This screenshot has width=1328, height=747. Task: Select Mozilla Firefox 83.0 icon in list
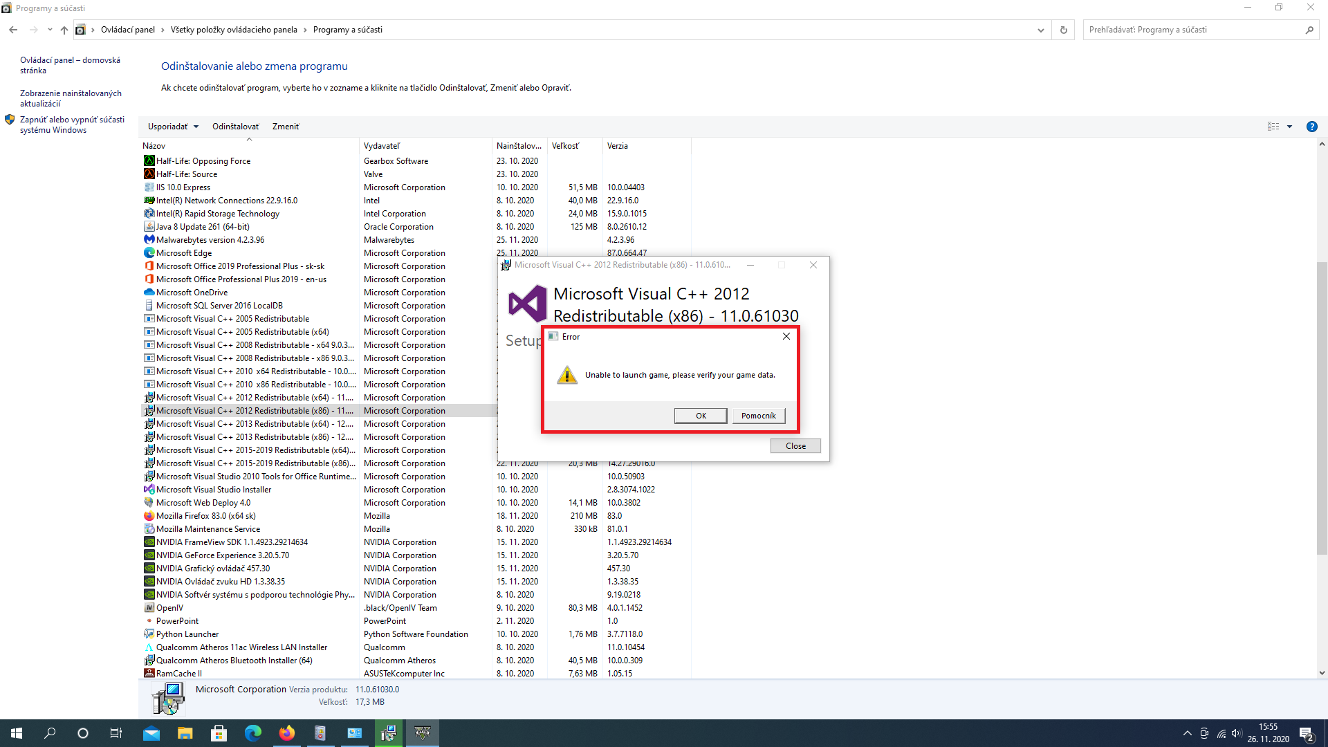coord(149,516)
